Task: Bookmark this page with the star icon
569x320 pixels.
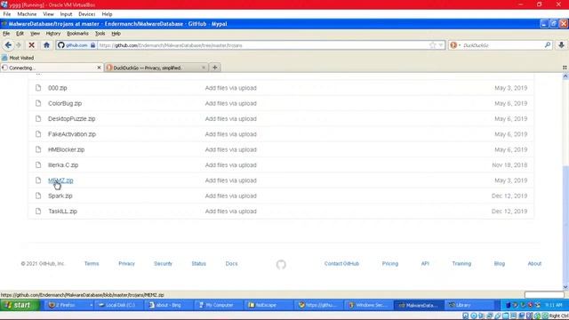Action: 433,45
